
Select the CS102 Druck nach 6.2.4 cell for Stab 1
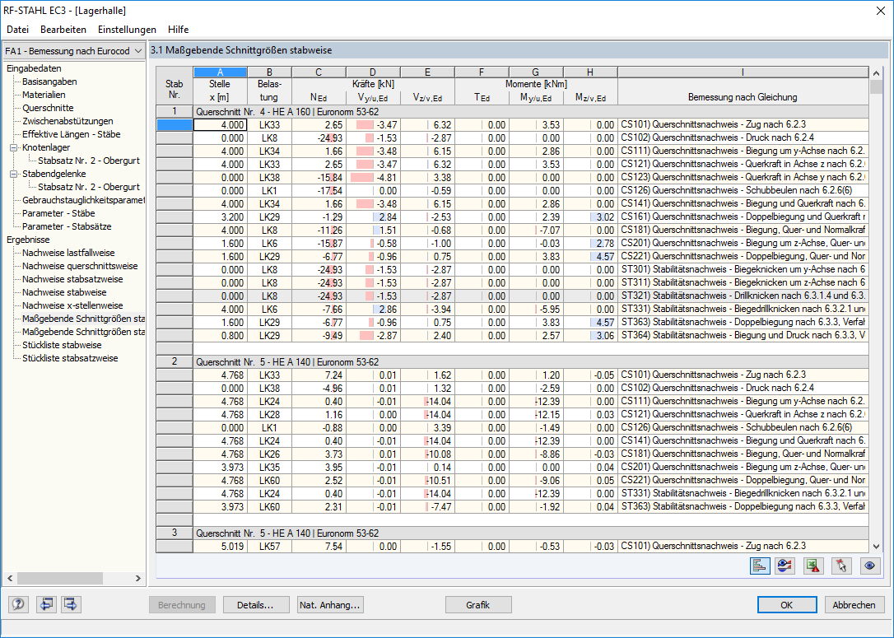pos(743,138)
